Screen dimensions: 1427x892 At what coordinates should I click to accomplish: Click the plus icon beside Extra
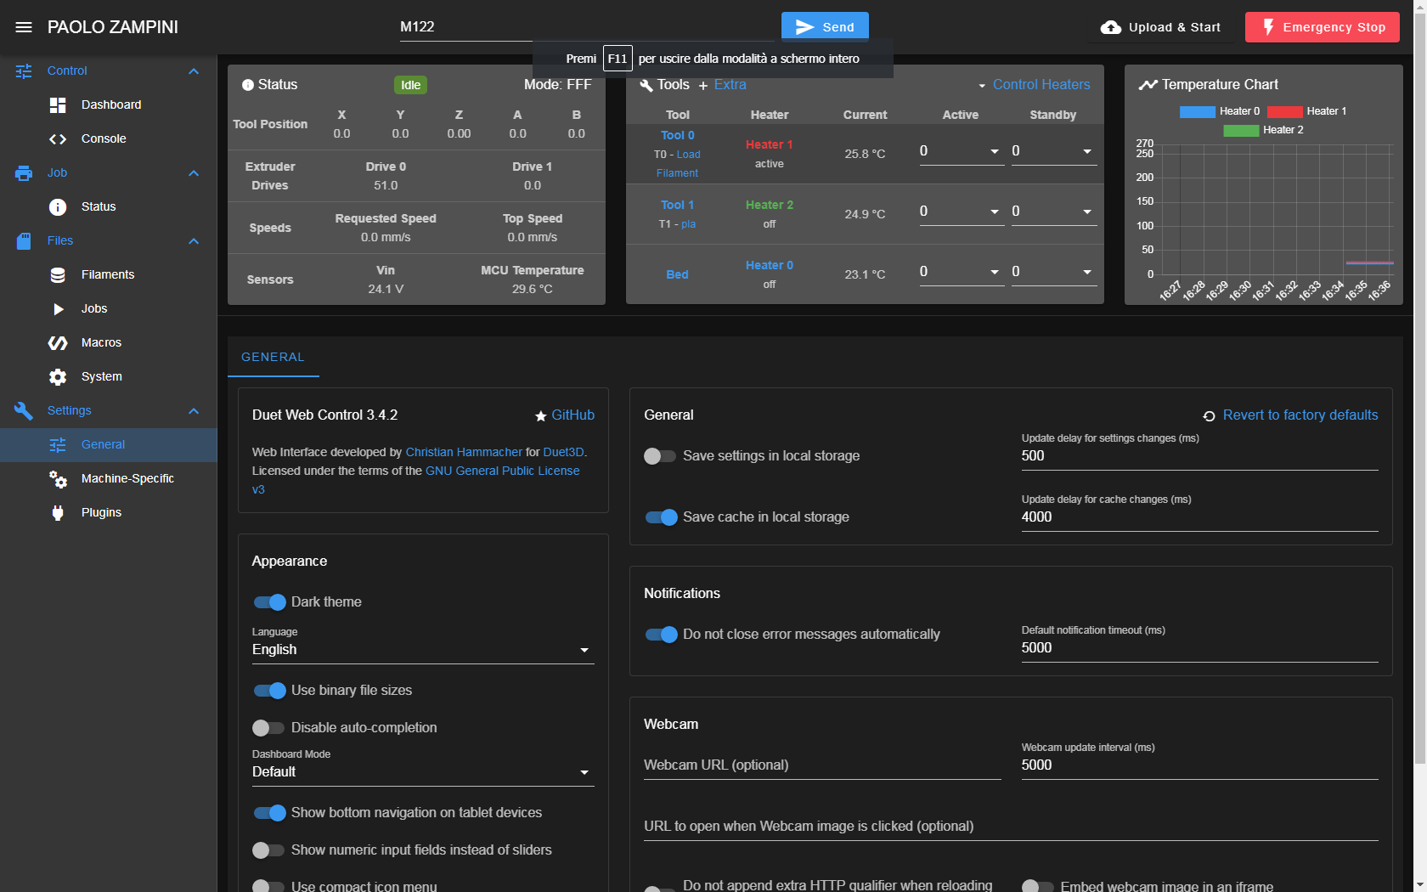pyautogui.click(x=703, y=86)
